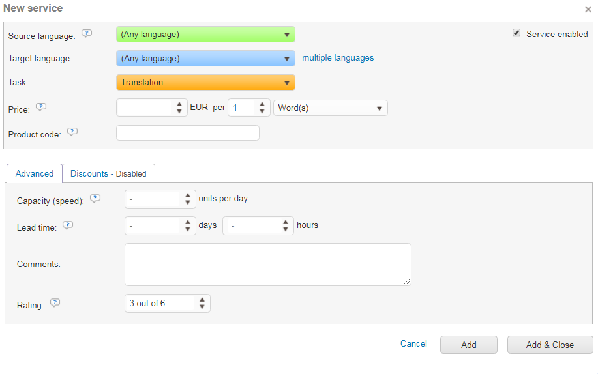Click the Price help bubble icon

click(x=41, y=108)
